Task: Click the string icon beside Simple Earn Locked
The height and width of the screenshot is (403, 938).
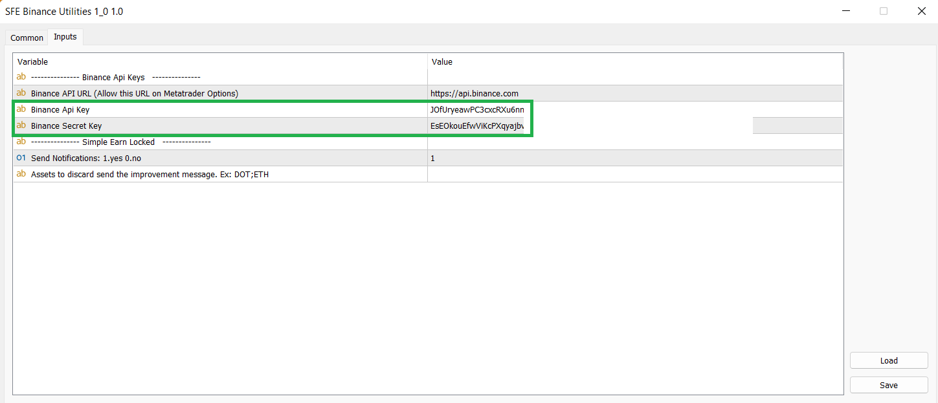Action: click(21, 142)
